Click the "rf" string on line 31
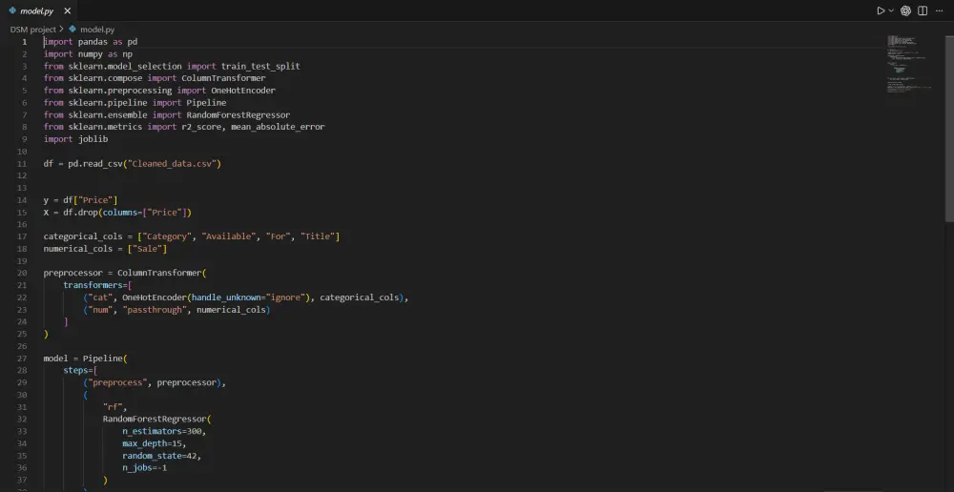The width and height of the screenshot is (954, 492). tap(113, 407)
